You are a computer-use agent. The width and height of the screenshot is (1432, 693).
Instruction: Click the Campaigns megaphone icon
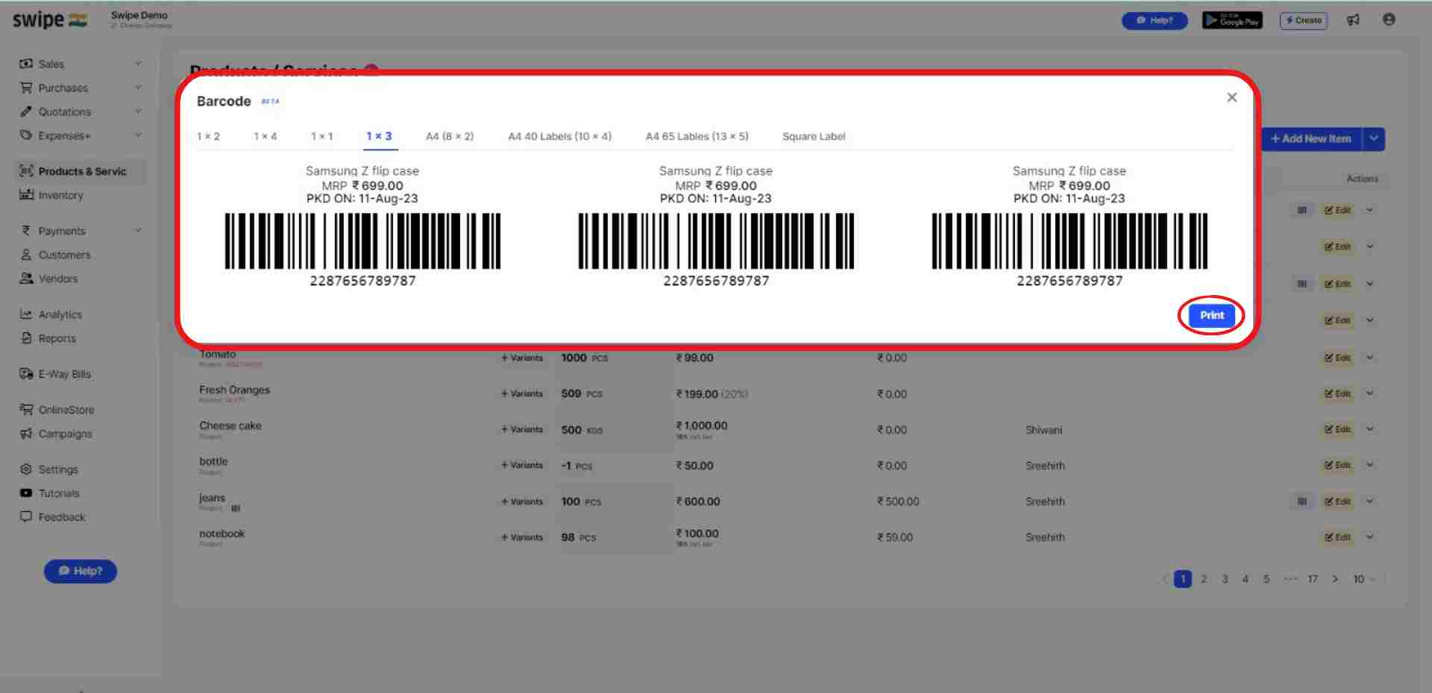point(26,434)
